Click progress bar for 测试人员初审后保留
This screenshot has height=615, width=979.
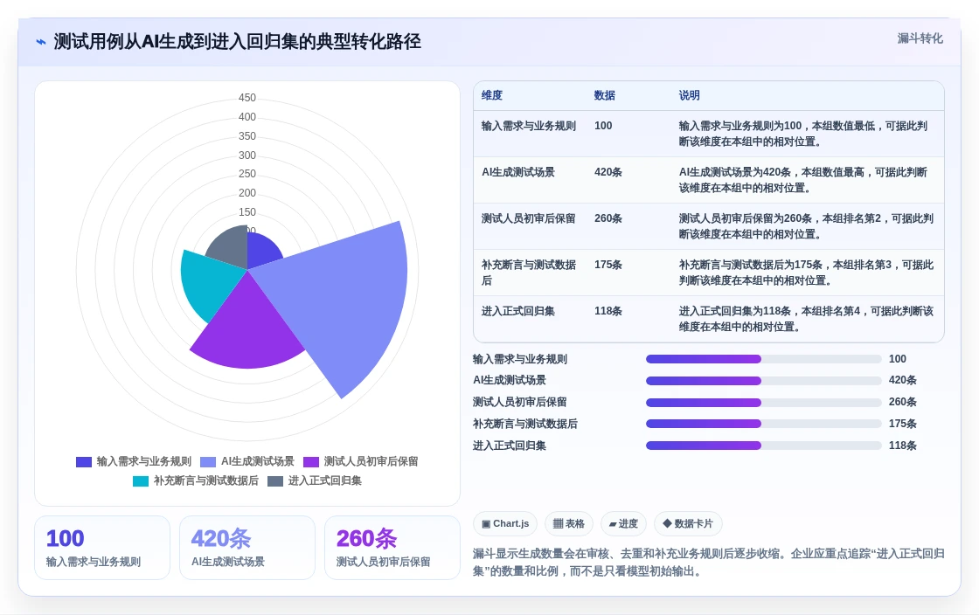pos(764,403)
